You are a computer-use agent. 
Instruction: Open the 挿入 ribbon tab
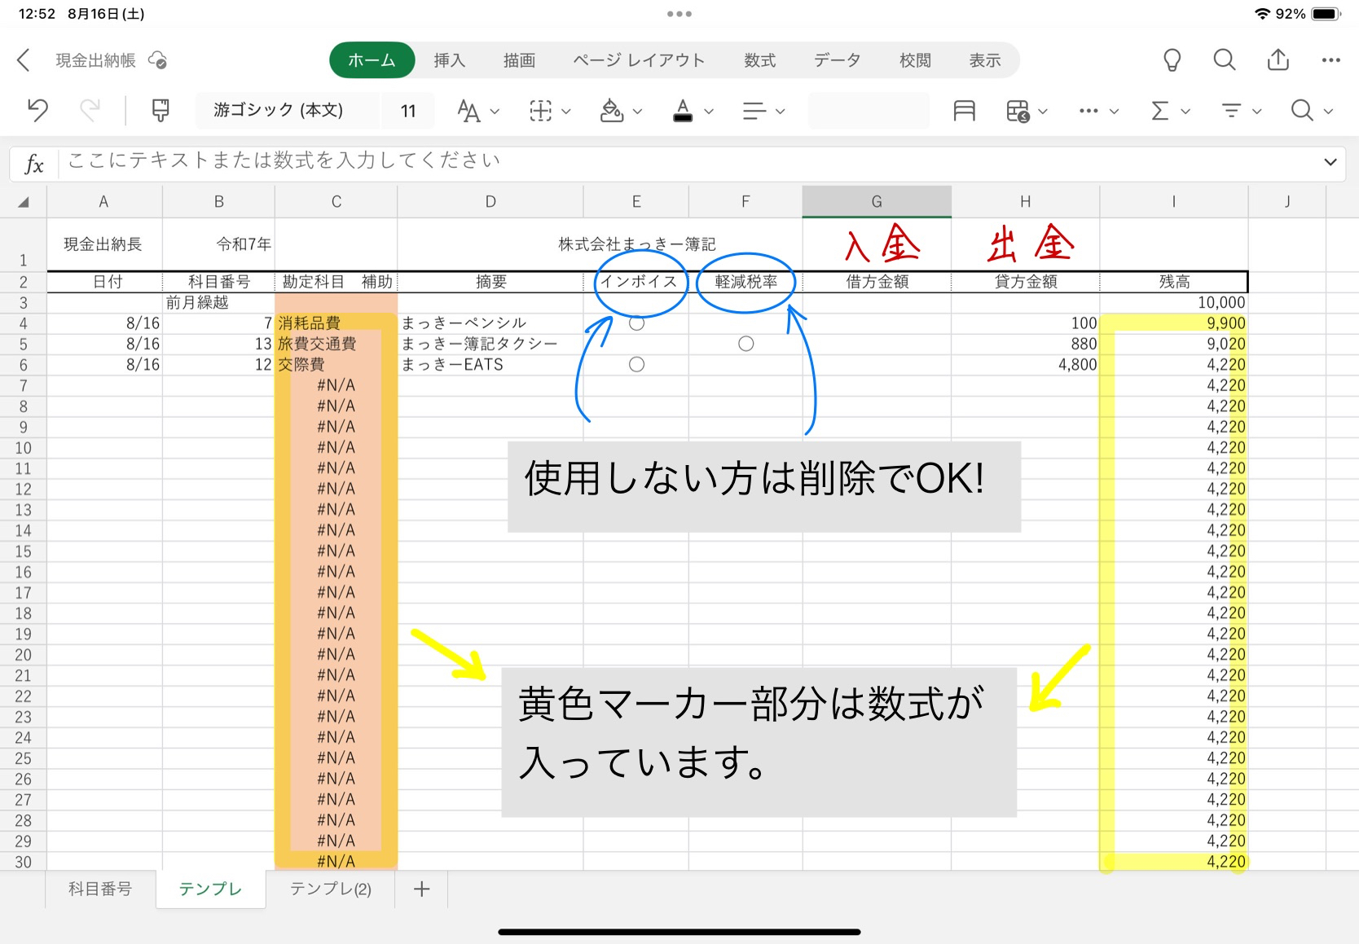tap(449, 60)
